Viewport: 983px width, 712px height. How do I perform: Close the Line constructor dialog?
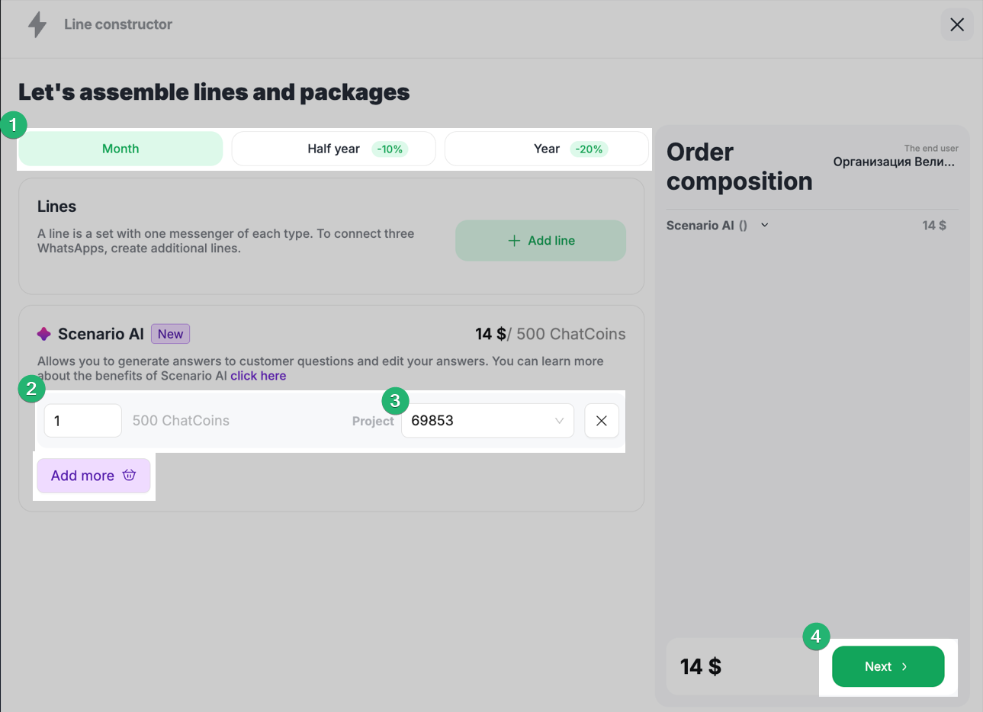click(x=956, y=24)
